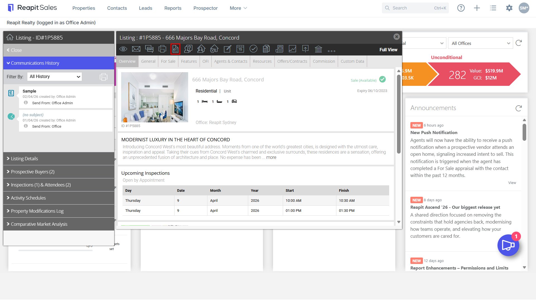536x301 pixels.
Task: Switch to the Offers/Contracts tab
Action: [292, 61]
